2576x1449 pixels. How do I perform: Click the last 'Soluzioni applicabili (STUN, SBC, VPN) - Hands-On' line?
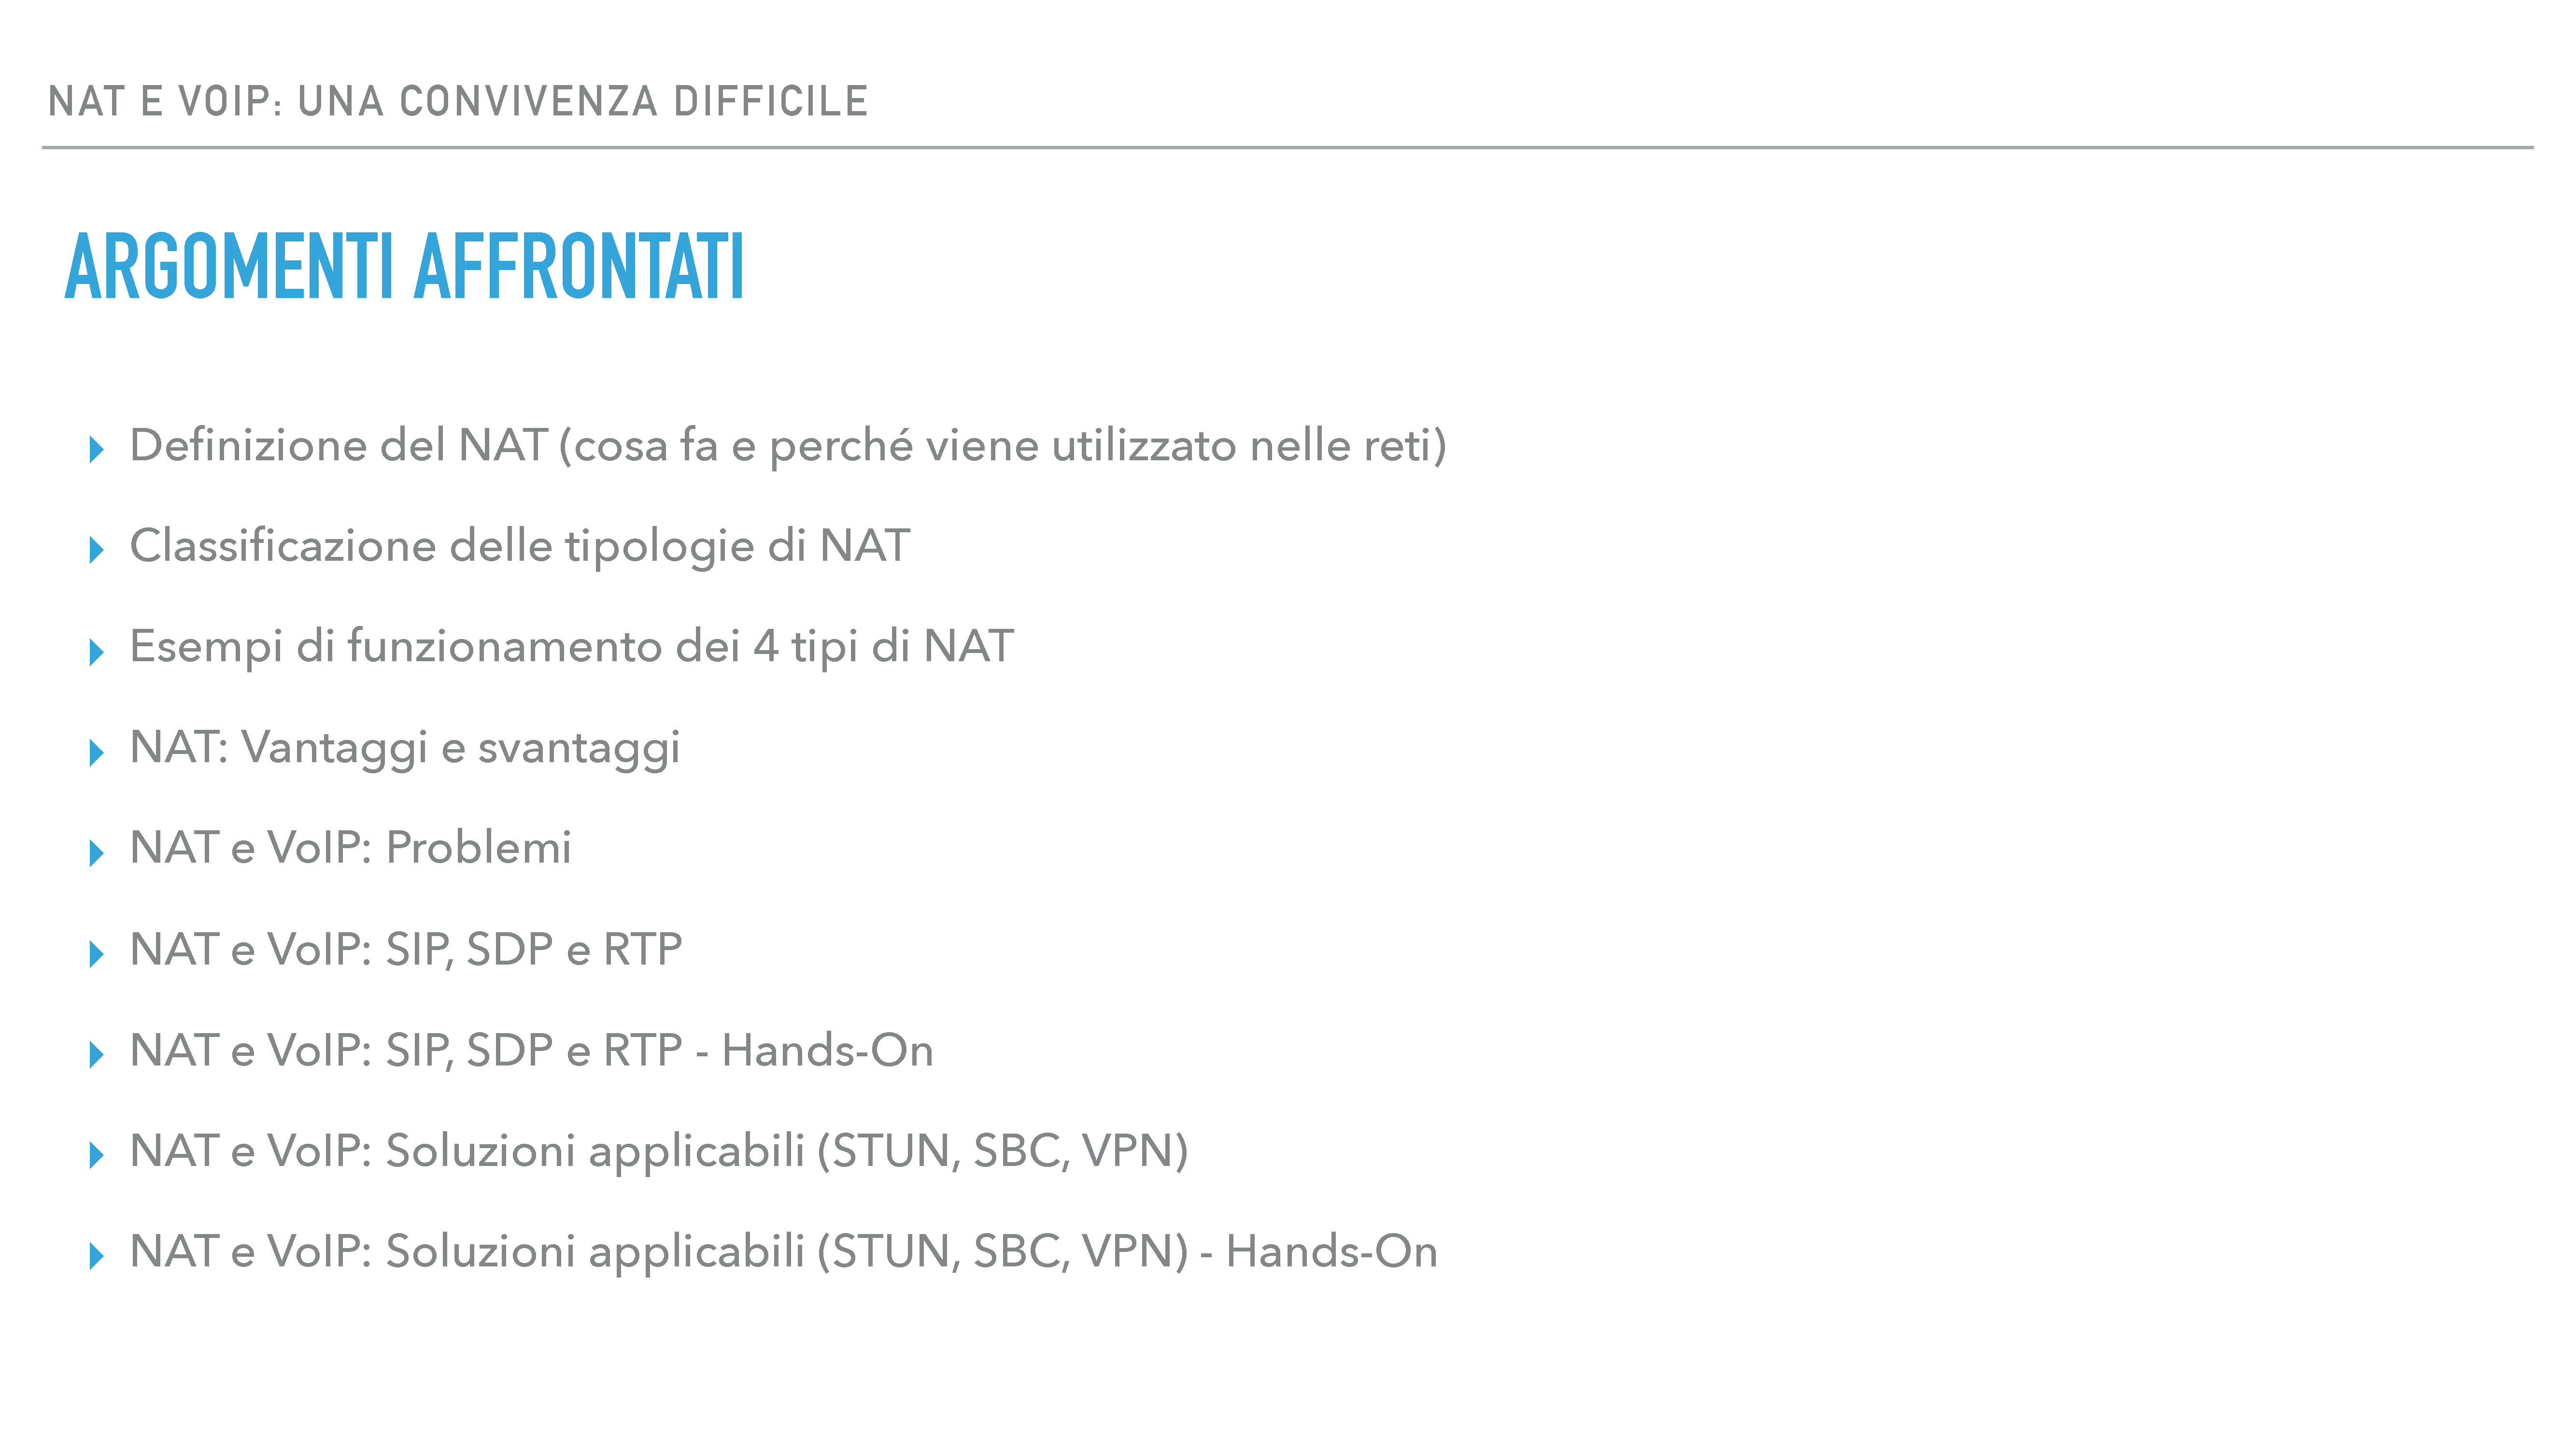click(x=784, y=1252)
